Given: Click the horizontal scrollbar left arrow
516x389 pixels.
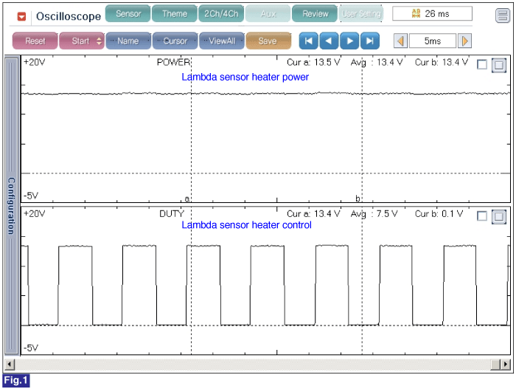Looking at the screenshot, I should click(10, 365).
